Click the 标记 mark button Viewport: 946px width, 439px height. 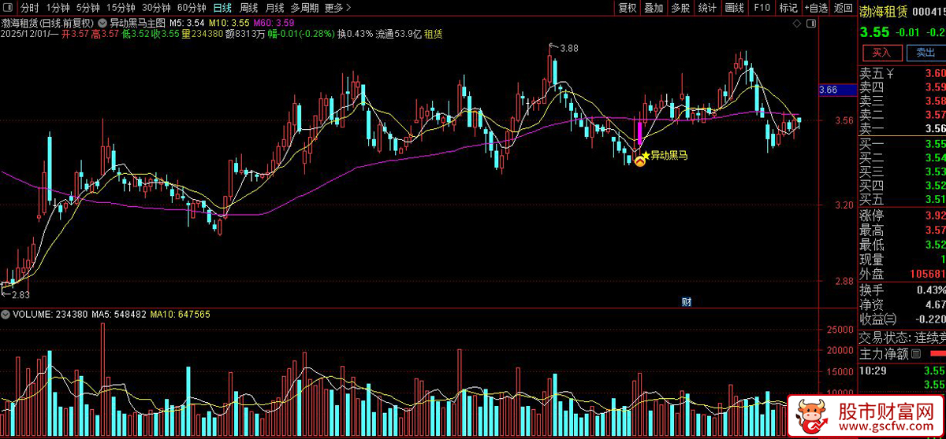point(788,8)
